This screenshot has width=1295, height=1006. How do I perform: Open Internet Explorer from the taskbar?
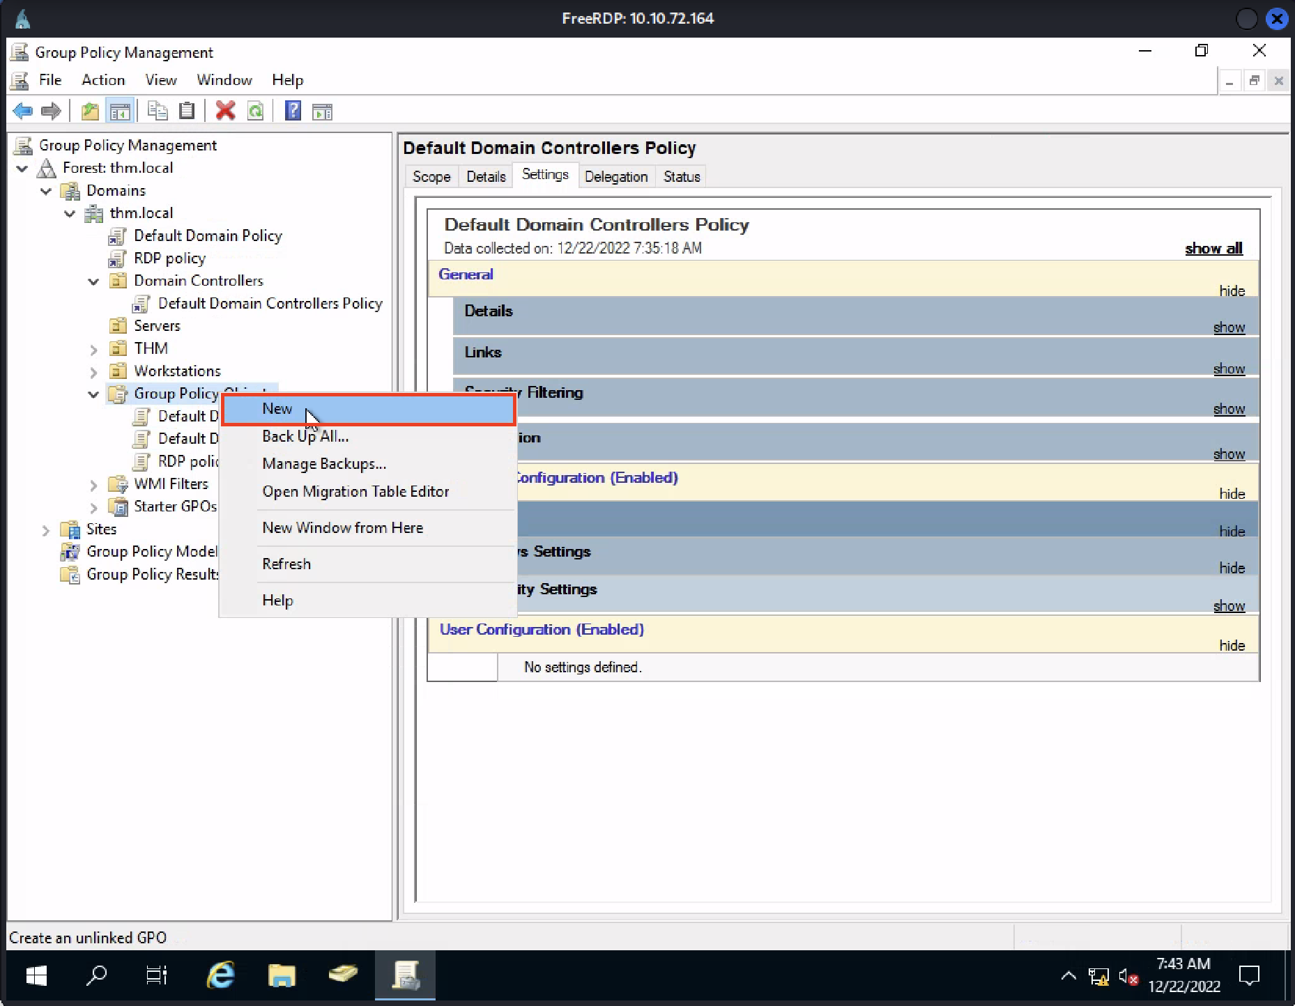[x=220, y=975]
